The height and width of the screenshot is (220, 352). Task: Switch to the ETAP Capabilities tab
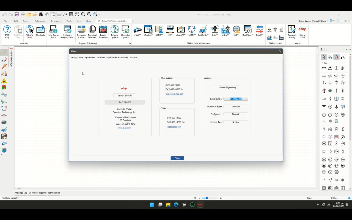pyautogui.click(x=87, y=57)
